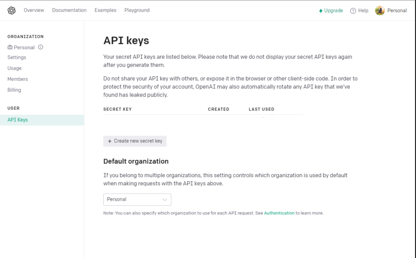The image size is (416, 258).
Task: Go to the Billing page
Action: point(14,90)
